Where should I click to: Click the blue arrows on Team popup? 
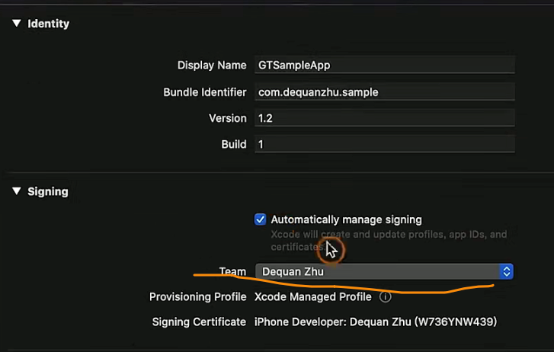click(506, 271)
